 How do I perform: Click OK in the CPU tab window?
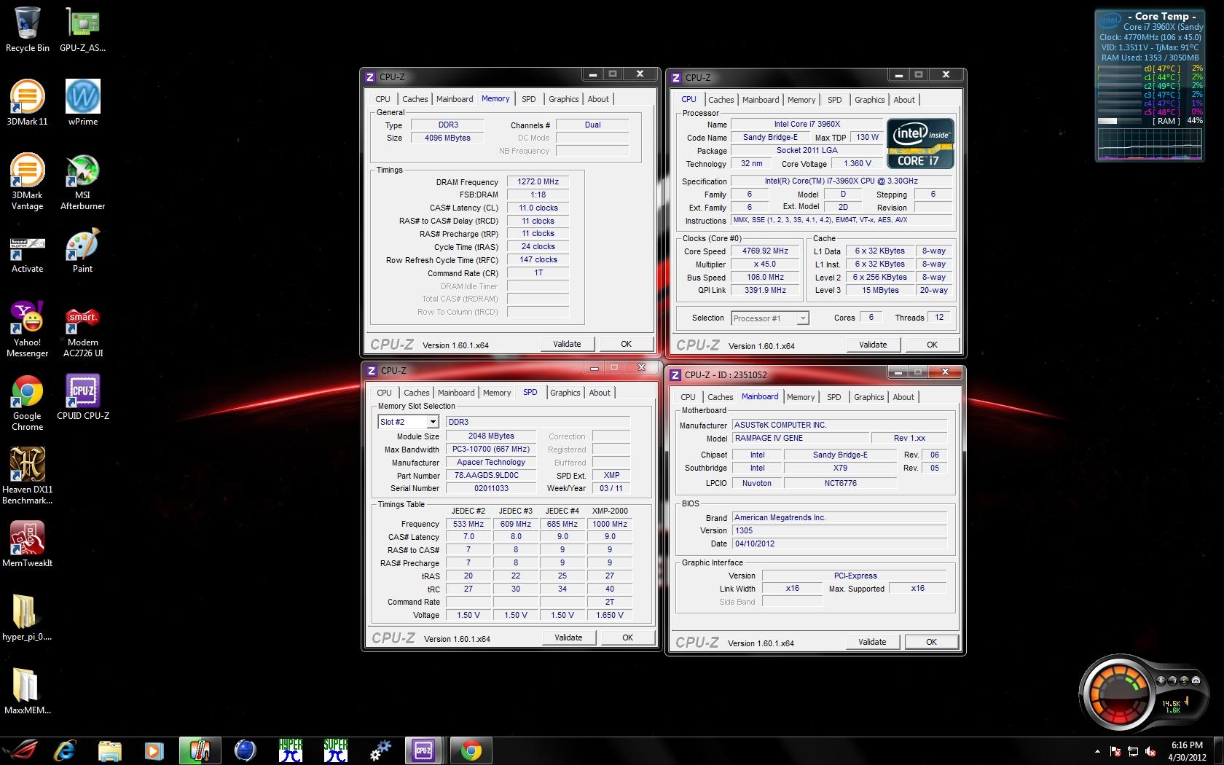coord(933,345)
